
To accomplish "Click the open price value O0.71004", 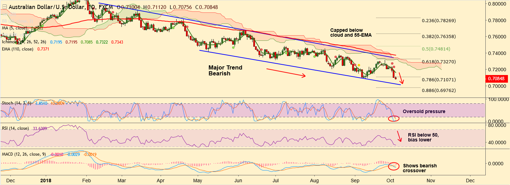I will click(129, 7).
